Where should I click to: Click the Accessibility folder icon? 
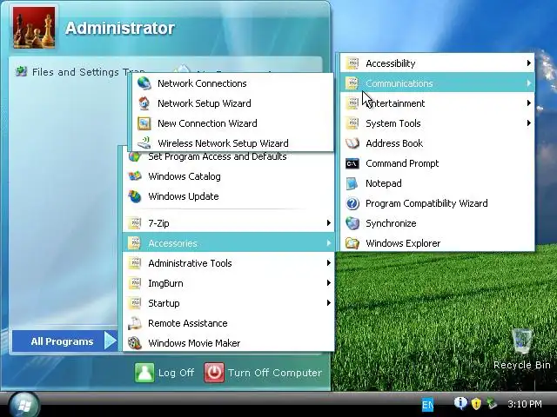pos(352,63)
